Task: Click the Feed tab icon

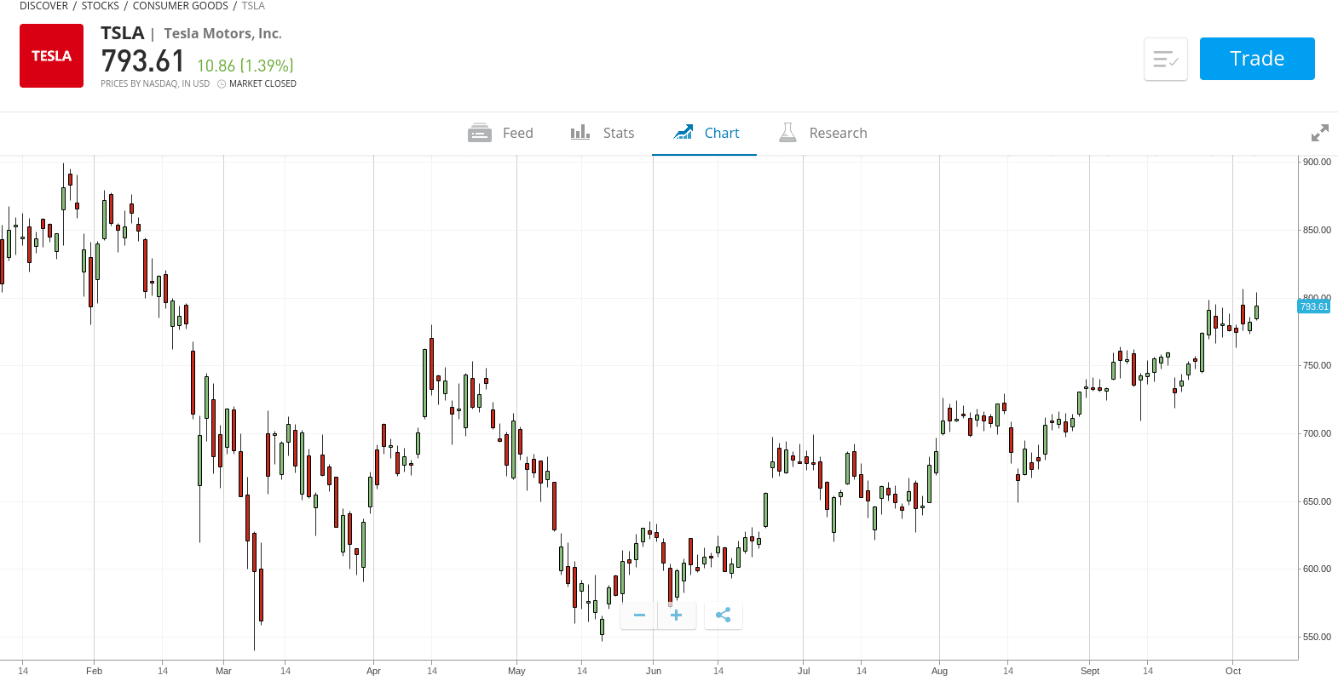Action: point(480,133)
